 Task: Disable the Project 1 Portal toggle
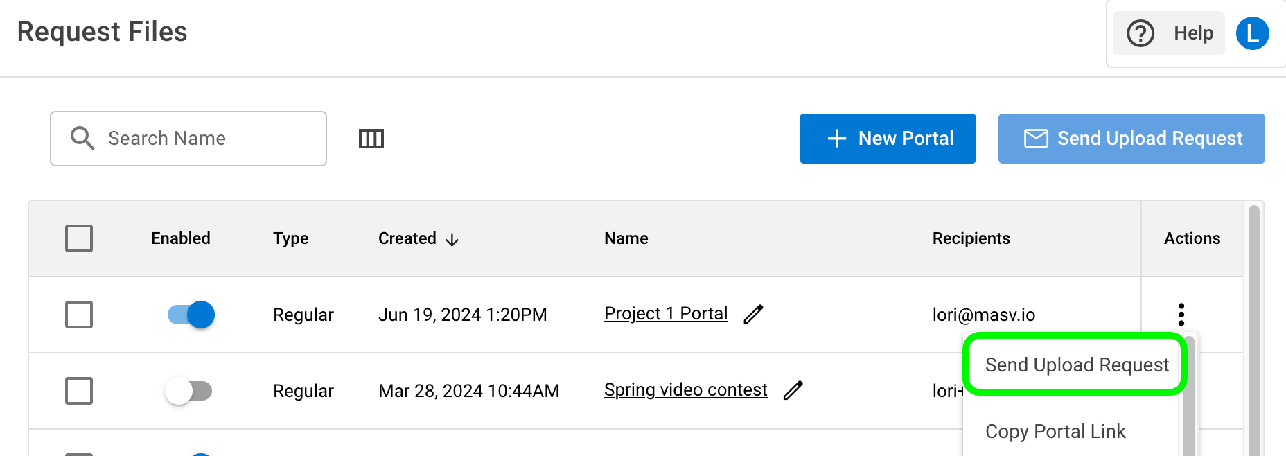click(x=191, y=315)
